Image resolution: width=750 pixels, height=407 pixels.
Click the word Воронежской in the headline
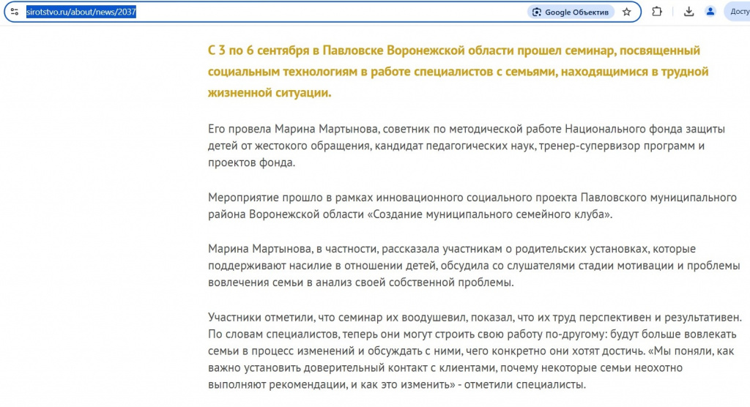click(x=426, y=51)
